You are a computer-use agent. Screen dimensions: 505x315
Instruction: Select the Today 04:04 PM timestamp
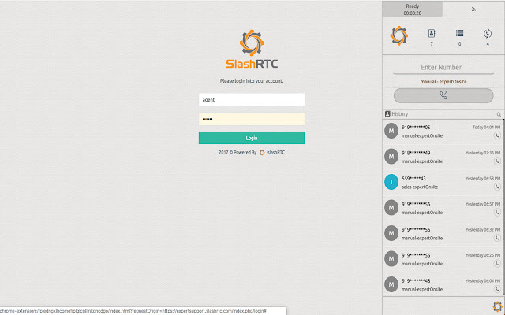tap(486, 128)
